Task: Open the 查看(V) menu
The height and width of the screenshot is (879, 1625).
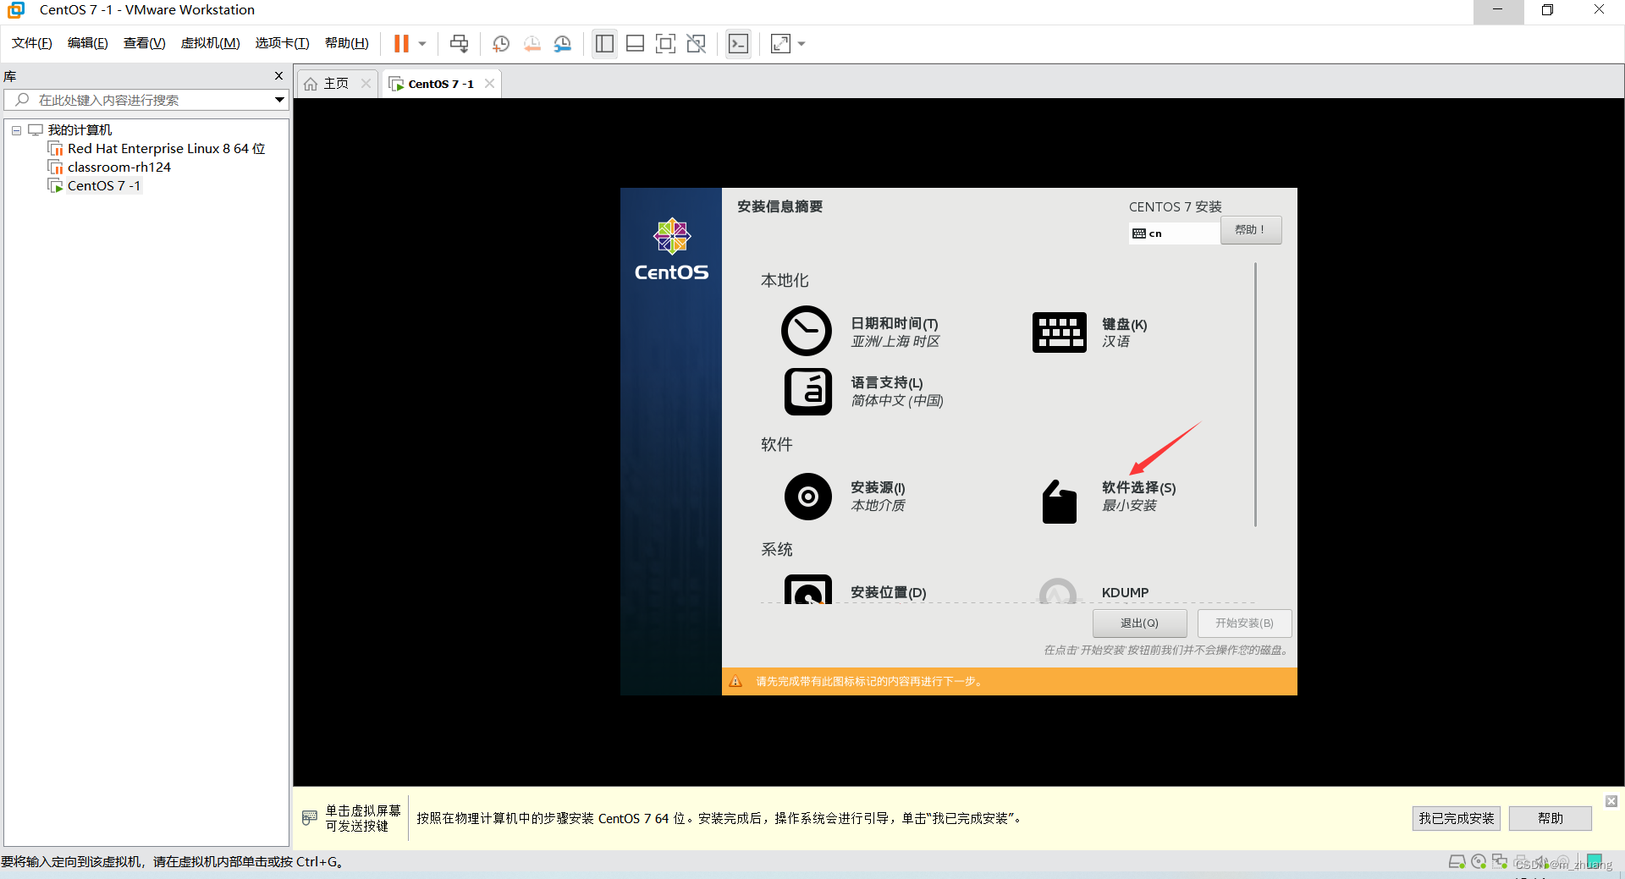Action: click(x=145, y=43)
